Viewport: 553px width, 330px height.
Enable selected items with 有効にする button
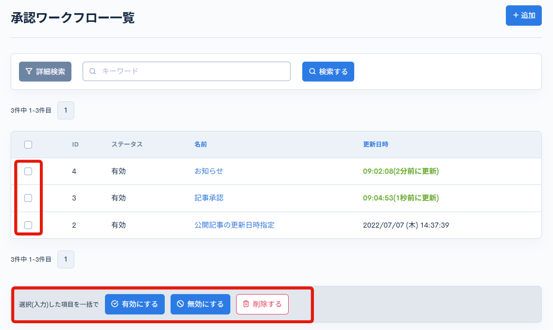[x=135, y=304]
